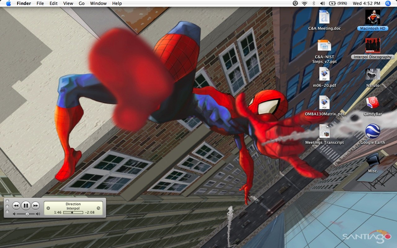Click the return arrow button in iTunes display
Viewport: 397px width, 248px height.
pos(98,208)
